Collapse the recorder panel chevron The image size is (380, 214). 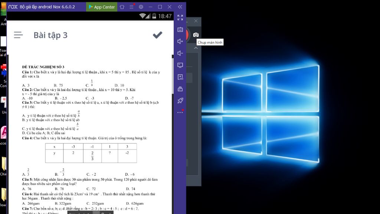coord(196,48)
